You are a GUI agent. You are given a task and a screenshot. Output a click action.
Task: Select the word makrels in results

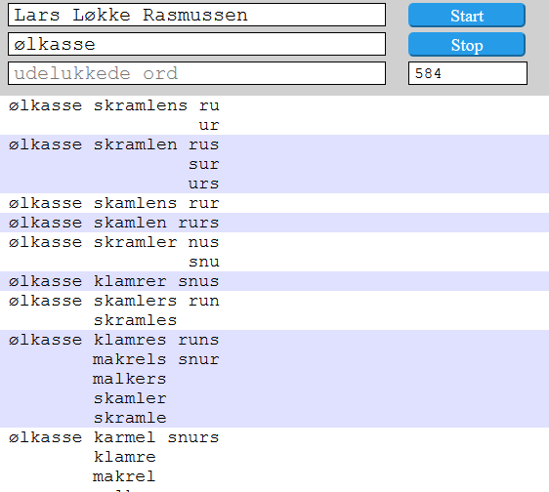pyautogui.click(x=129, y=360)
